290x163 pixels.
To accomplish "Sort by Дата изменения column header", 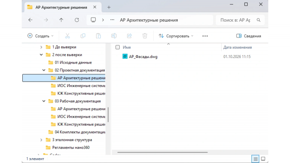I will pyautogui.click(x=238, y=47).
